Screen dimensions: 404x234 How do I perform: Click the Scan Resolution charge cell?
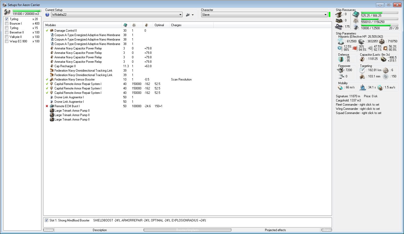(x=181, y=79)
